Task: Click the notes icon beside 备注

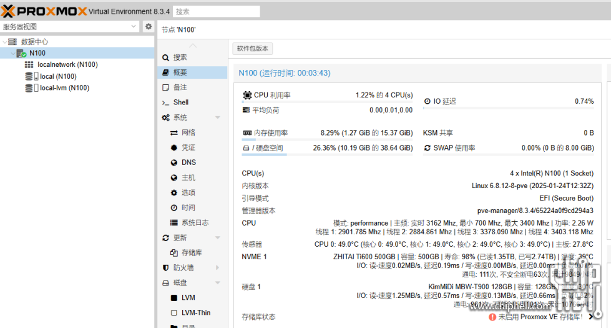Action: [x=165, y=87]
